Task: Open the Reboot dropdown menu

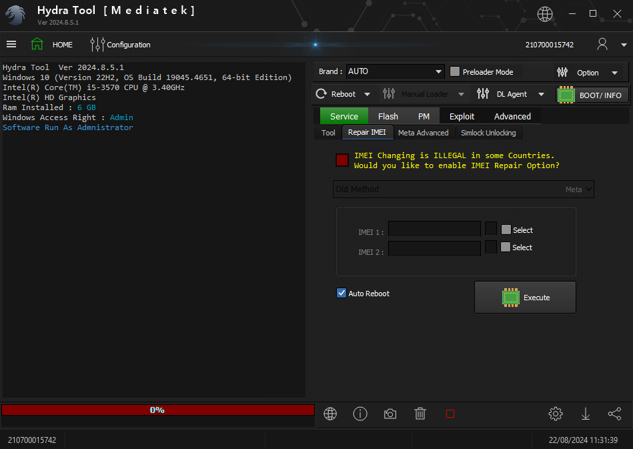Action: click(366, 95)
